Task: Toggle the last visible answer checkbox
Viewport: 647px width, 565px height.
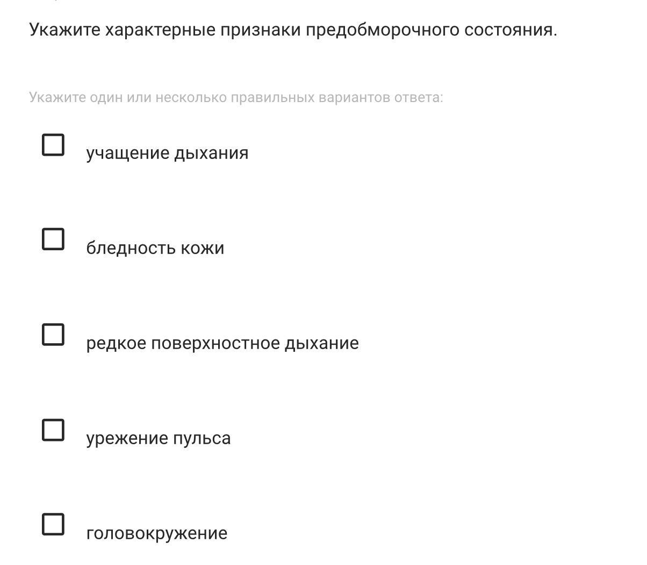Action: tap(53, 524)
